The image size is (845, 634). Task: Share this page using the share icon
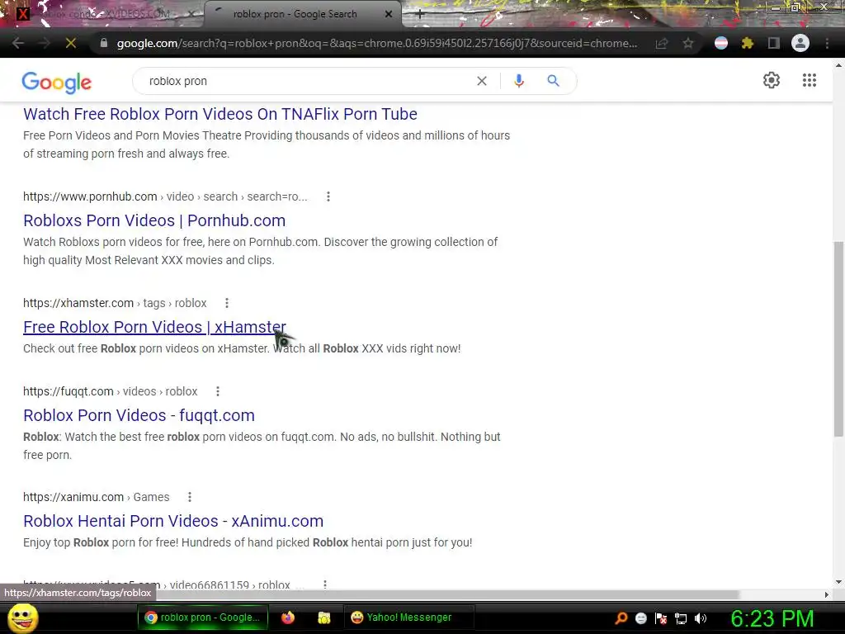point(662,43)
